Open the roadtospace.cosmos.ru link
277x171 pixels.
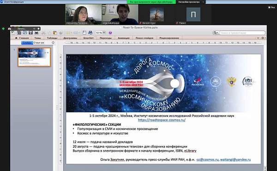click(x=162, y=120)
